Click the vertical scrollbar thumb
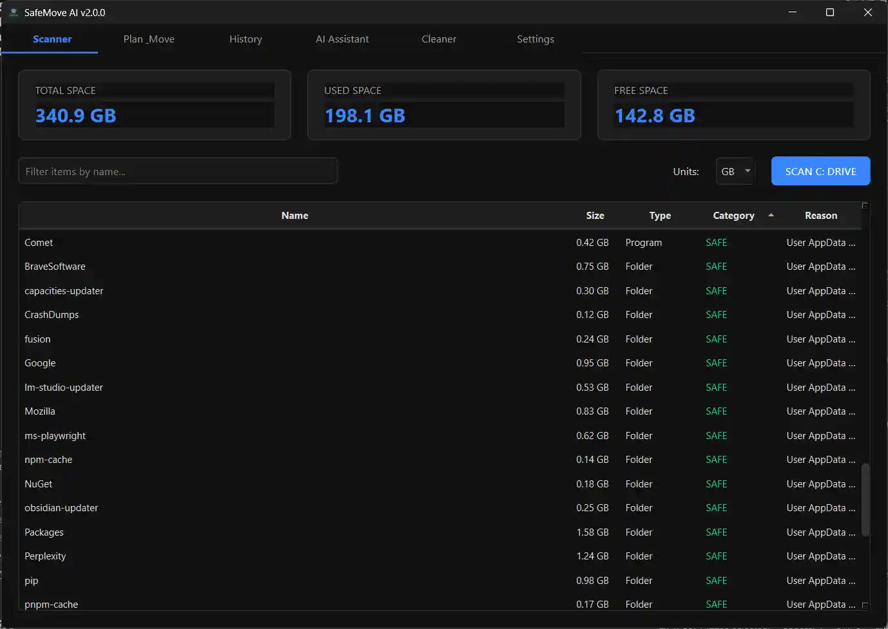The image size is (888, 629). [865, 500]
